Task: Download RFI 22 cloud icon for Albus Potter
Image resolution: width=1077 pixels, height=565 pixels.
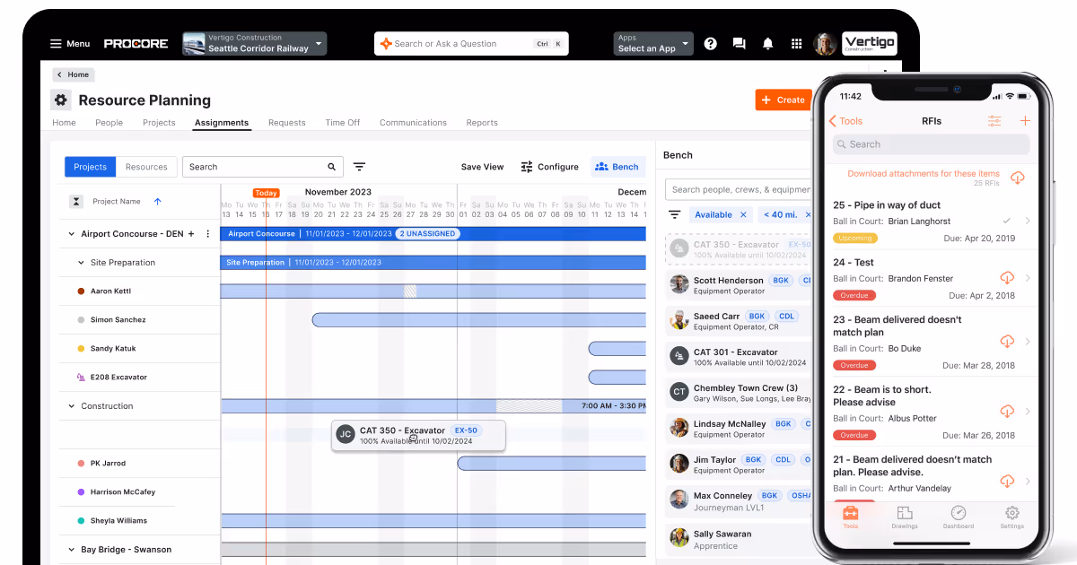Action: [x=1007, y=412]
